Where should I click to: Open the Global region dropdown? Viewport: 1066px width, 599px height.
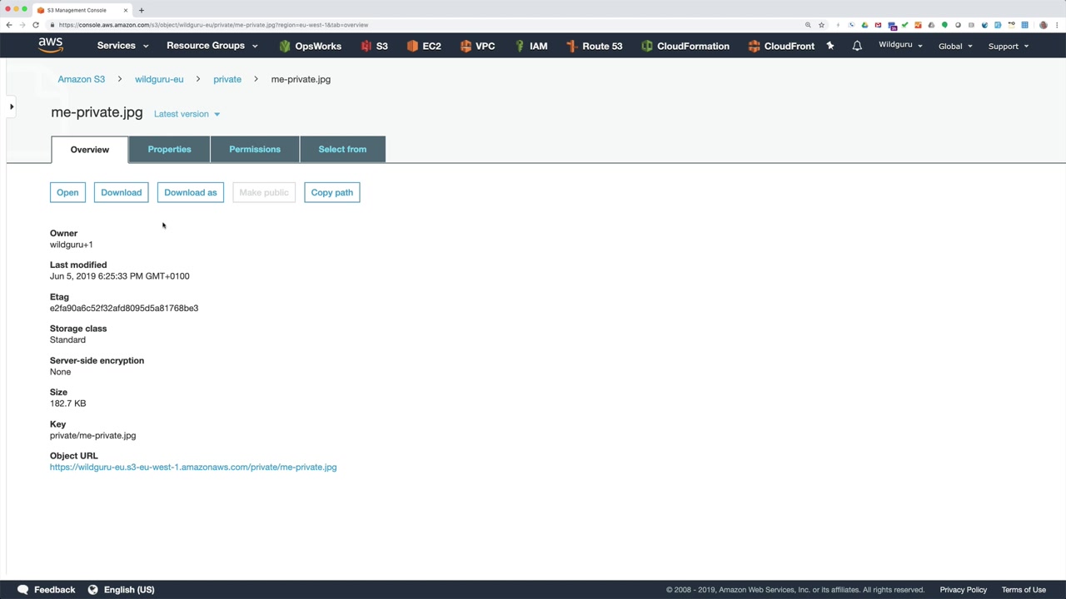coord(955,46)
